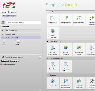Select the EFM8BB22F16G favorites row
Image resolution: width=95 pixels, height=91 pixels.
point(21,34)
